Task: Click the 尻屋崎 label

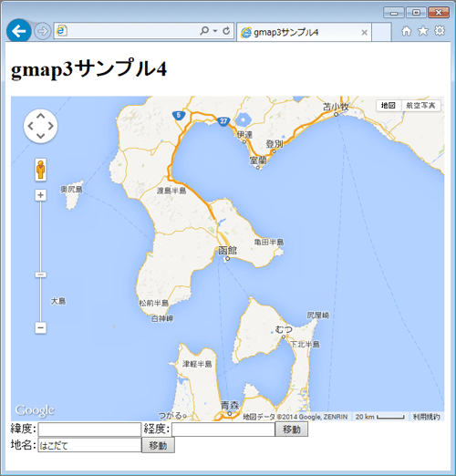Action: (318, 316)
